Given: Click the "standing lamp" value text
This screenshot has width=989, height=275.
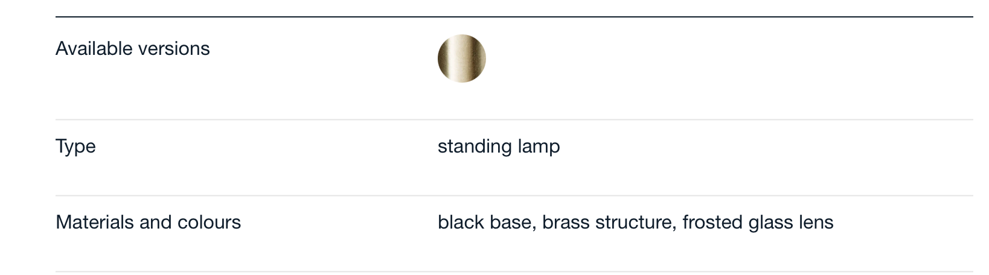Looking at the screenshot, I should pos(499,147).
